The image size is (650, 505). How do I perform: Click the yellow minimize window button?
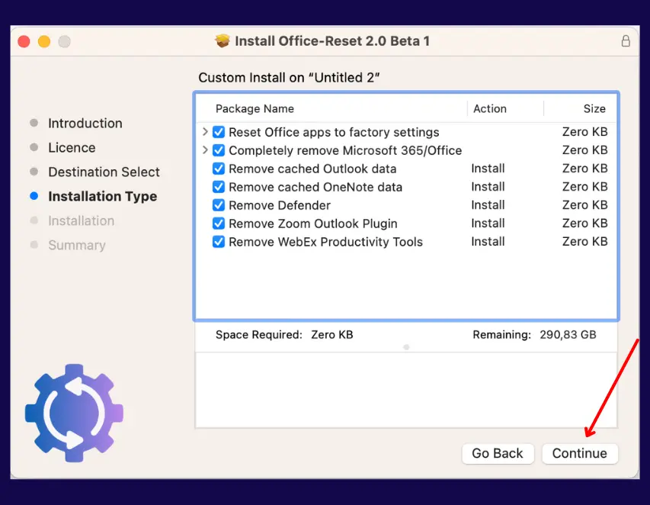tap(44, 41)
